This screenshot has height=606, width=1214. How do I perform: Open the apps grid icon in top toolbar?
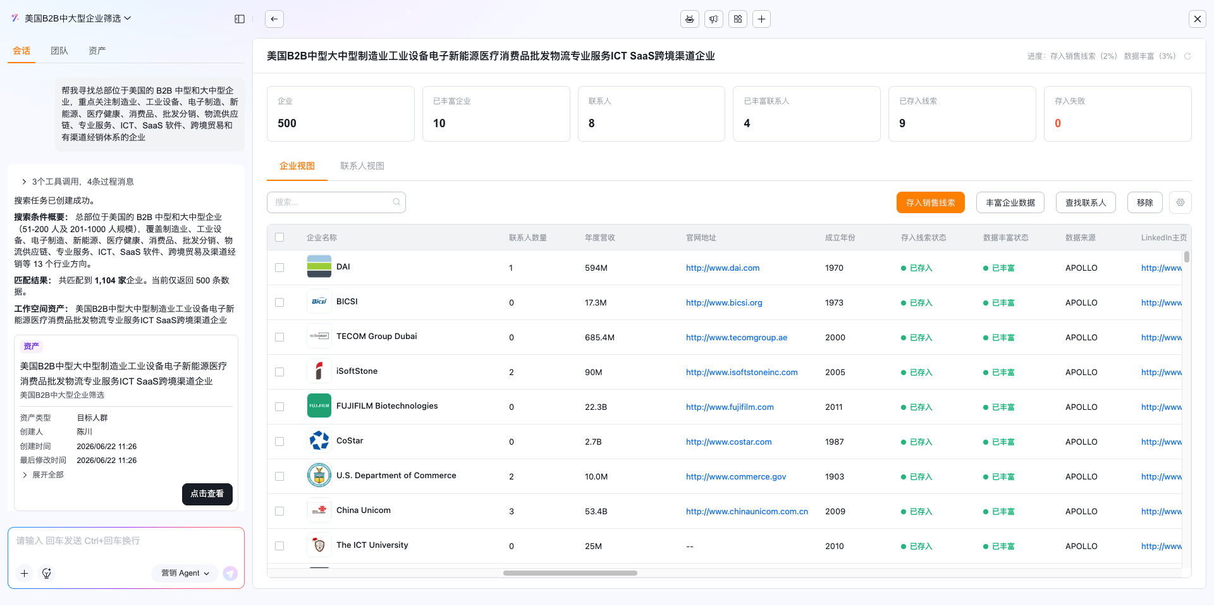[x=738, y=19]
